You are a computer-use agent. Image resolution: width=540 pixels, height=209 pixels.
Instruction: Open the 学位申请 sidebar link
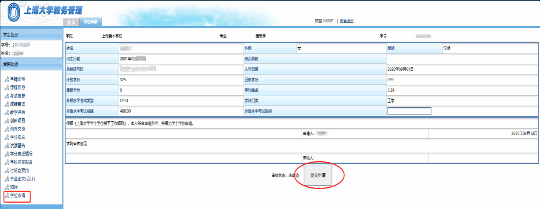[18, 196]
